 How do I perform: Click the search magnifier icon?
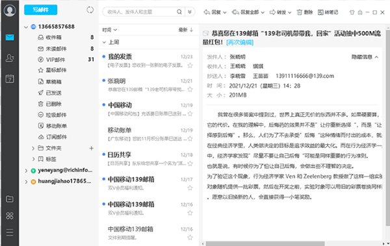179,12
